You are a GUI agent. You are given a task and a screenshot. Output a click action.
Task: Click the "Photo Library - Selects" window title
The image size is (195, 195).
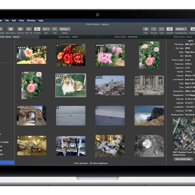pos(98,24)
